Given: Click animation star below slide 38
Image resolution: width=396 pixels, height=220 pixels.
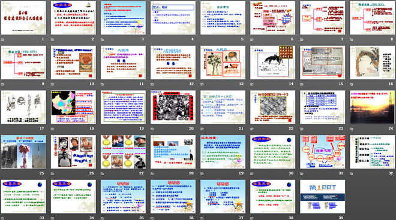Looking at the screenshot, I should (252, 218).
